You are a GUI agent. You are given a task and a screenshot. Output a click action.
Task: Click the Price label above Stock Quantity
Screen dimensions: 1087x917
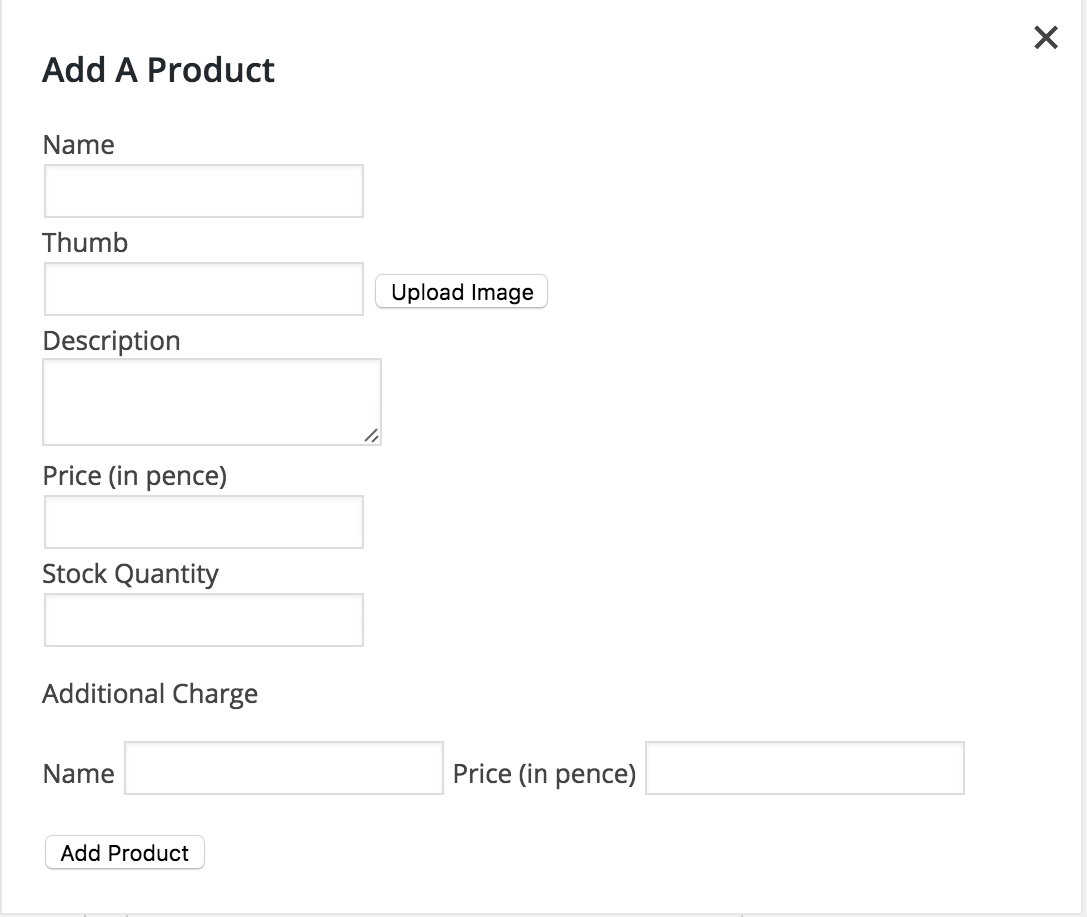tap(135, 476)
